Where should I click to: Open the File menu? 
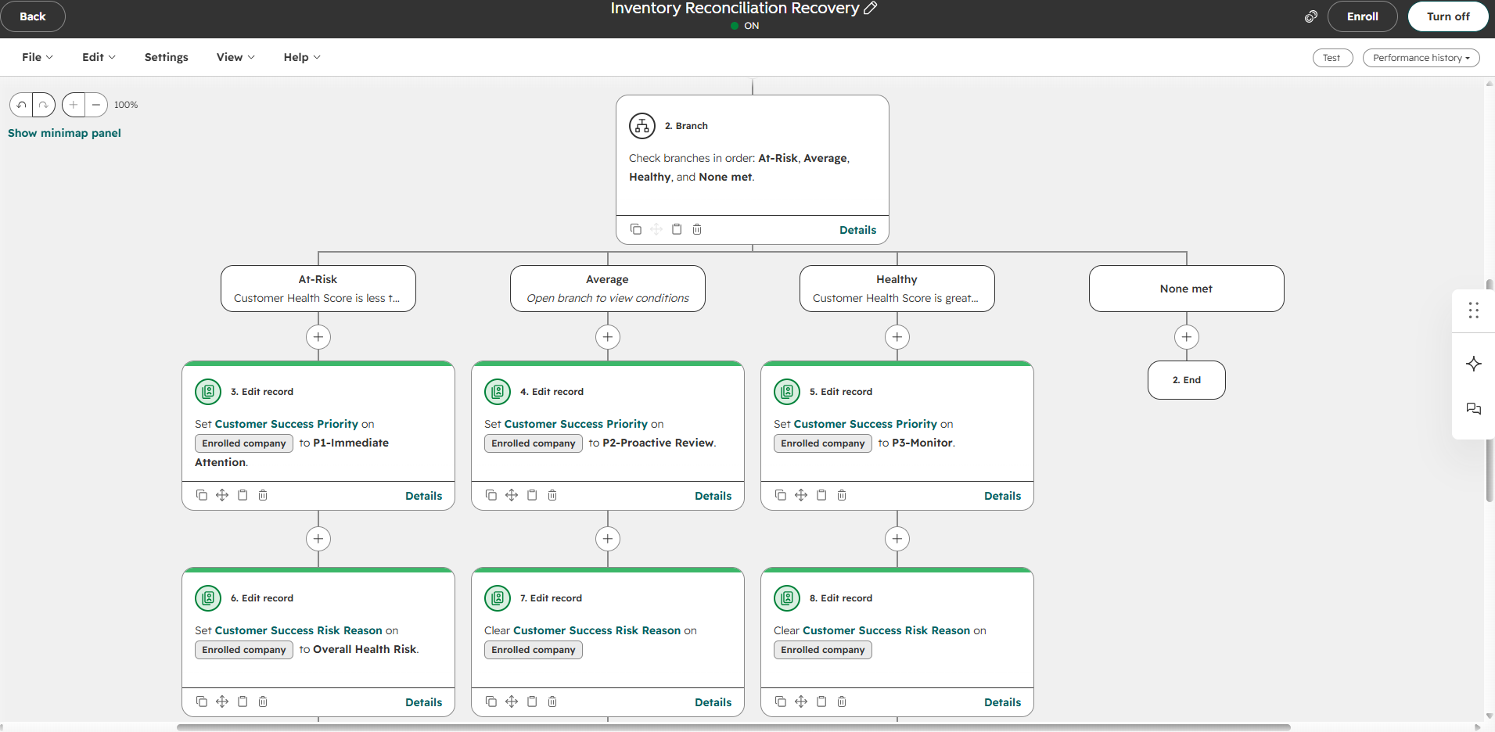point(38,57)
